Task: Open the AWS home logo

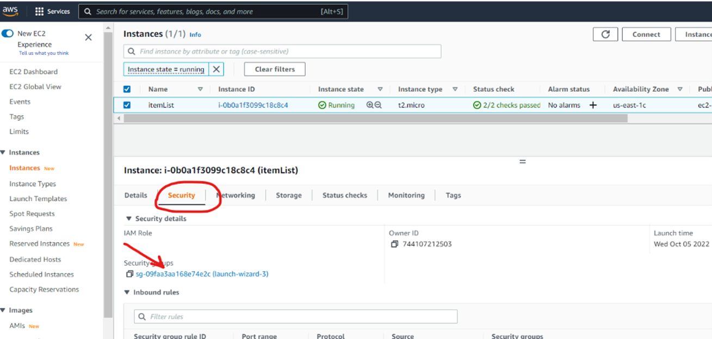Action: (10, 11)
